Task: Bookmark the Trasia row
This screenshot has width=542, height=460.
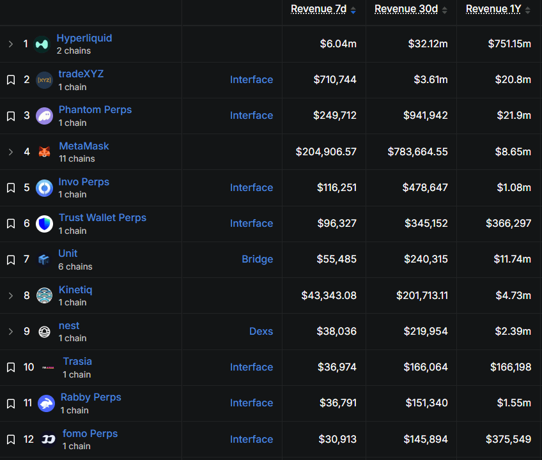Action: coord(11,367)
